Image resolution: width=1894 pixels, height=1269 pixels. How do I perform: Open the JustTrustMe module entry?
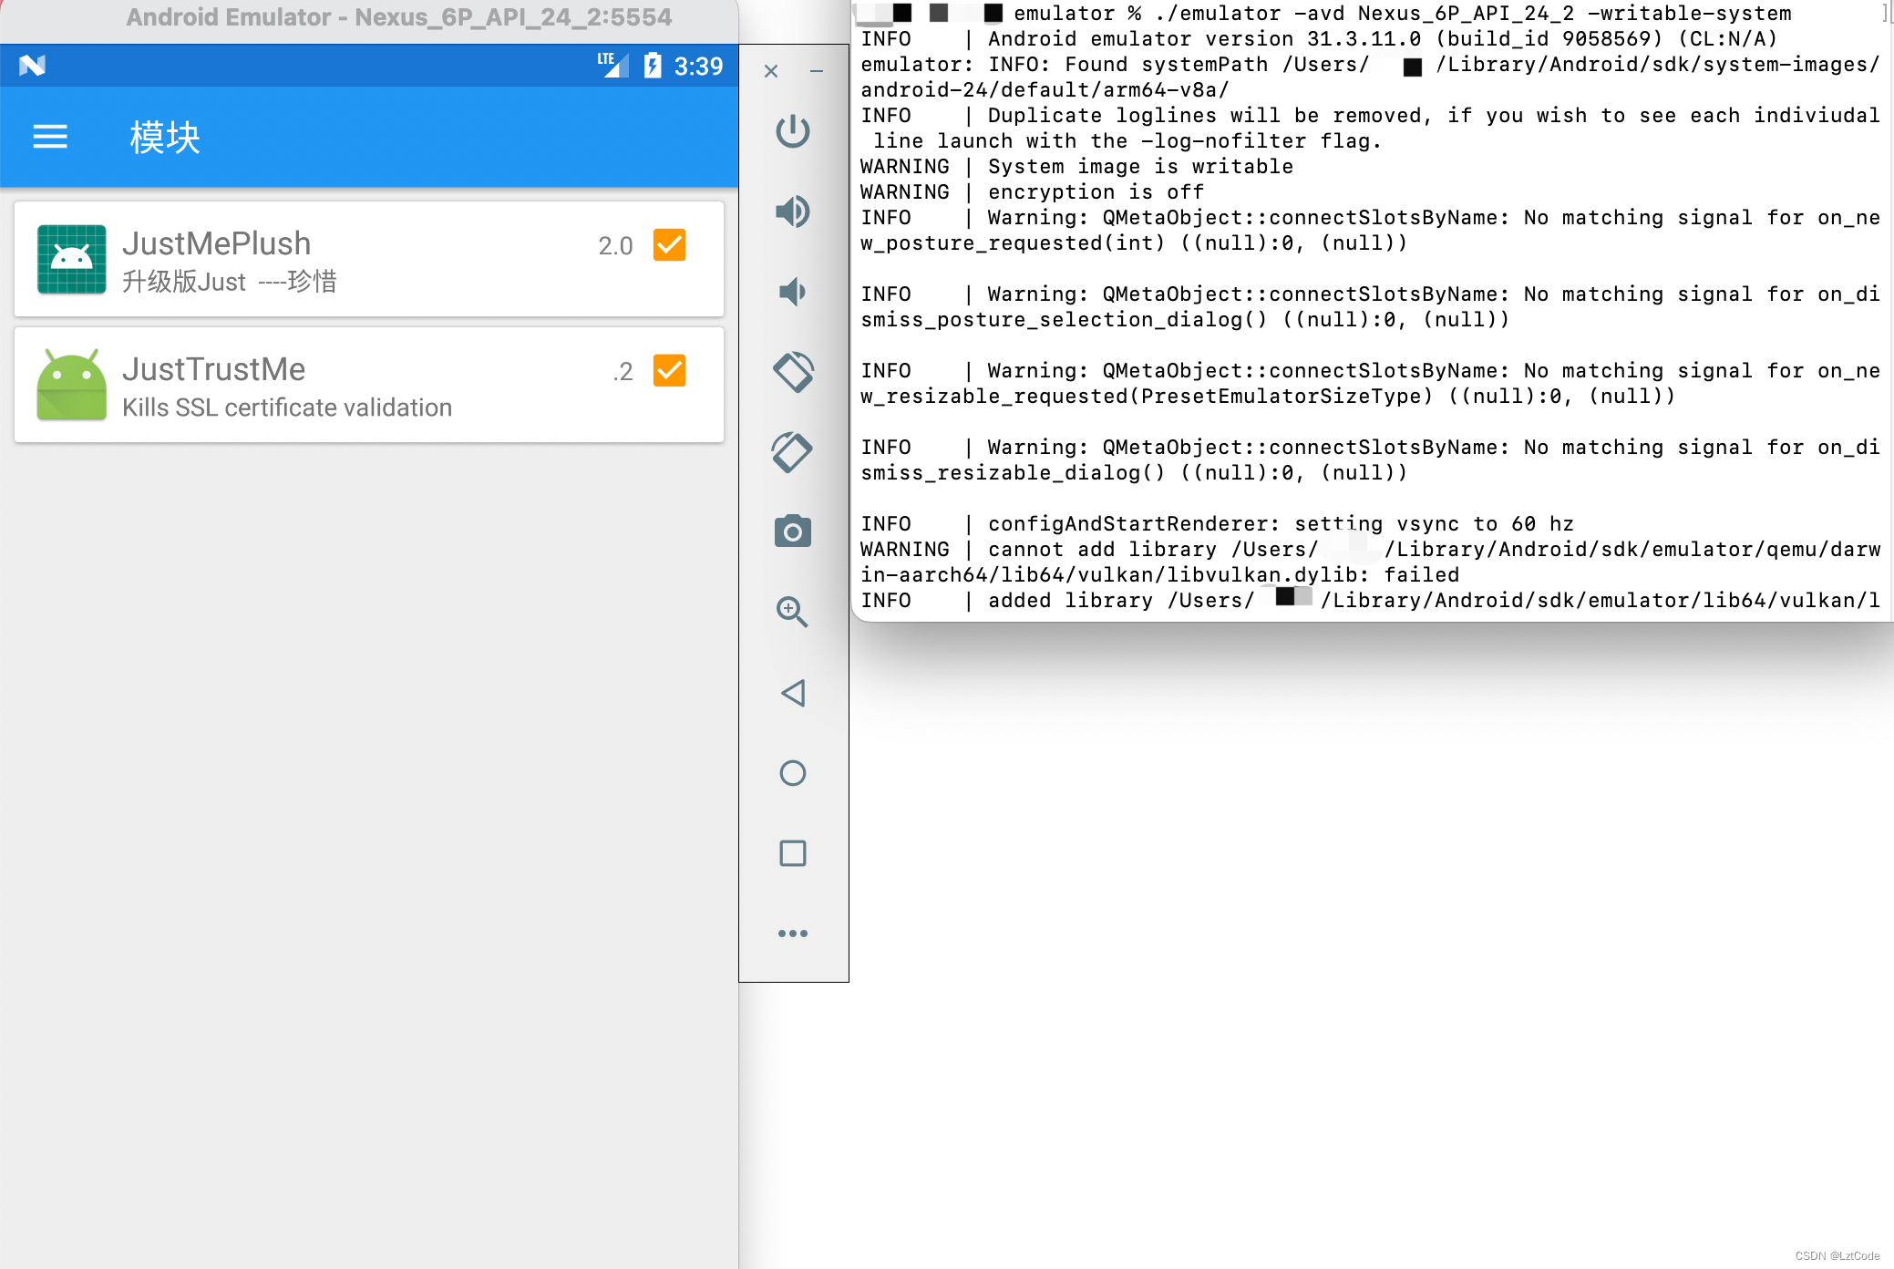(369, 386)
